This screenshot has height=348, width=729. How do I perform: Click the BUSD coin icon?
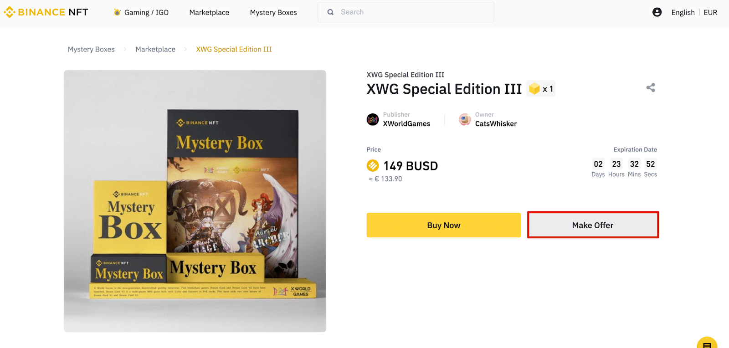coord(373,165)
